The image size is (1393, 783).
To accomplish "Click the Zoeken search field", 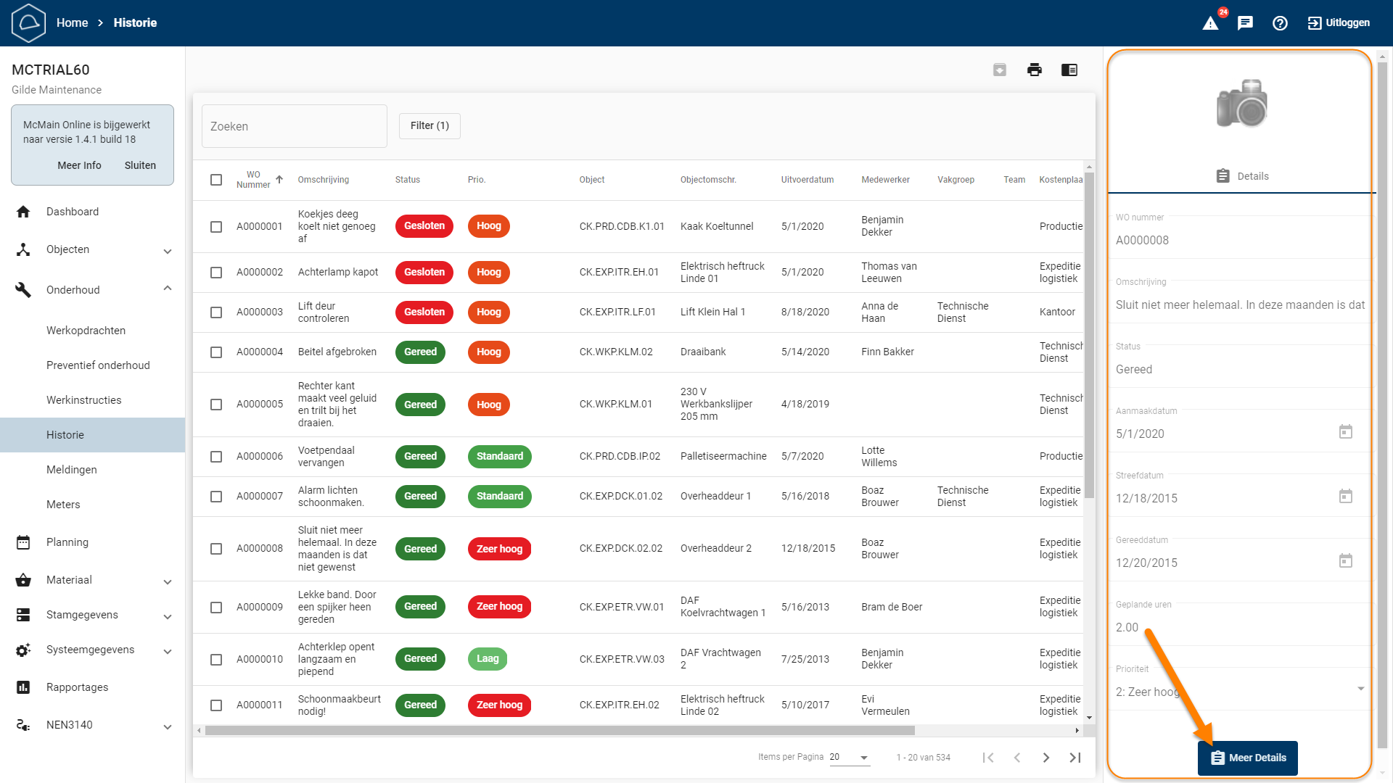I will [x=295, y=126].
